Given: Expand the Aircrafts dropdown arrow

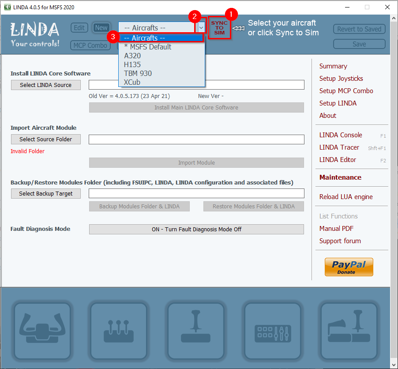Looking at the screenshot, I should [201, 27].
